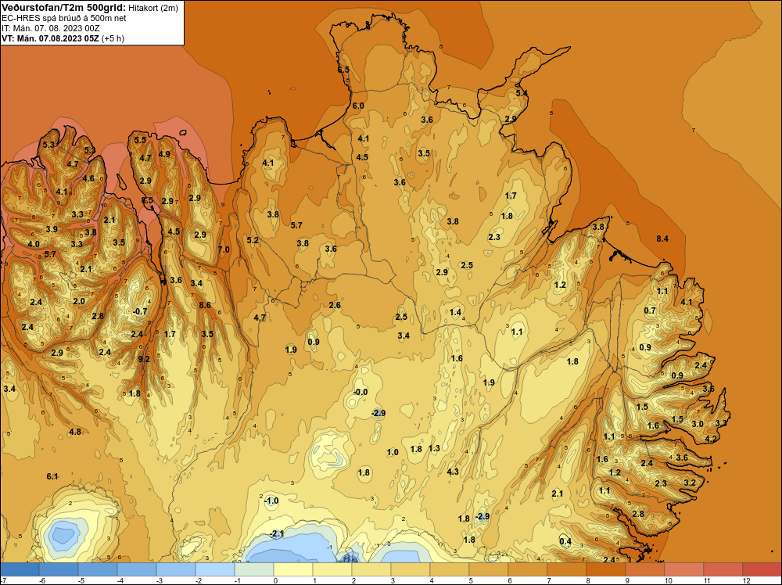The height and width of the screenshot is (585, 782).
Task: Click the temperature value '4.6'
Action: 88,178
